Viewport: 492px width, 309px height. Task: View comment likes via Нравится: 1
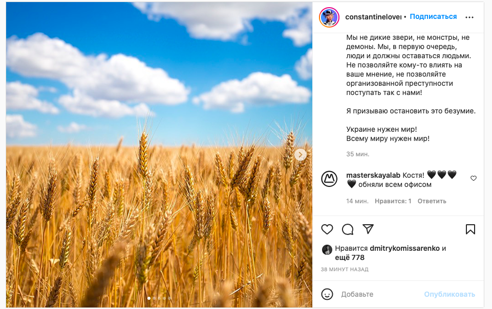393,201
